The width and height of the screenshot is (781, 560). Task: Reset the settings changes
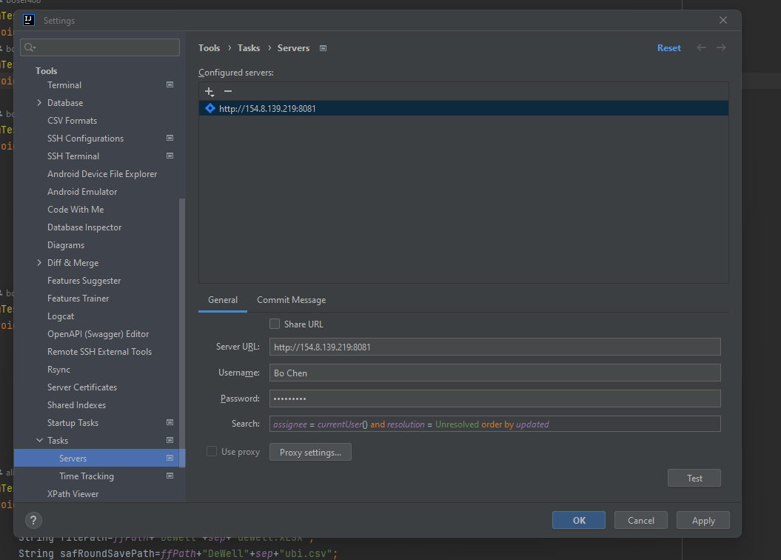pos(669,48)
